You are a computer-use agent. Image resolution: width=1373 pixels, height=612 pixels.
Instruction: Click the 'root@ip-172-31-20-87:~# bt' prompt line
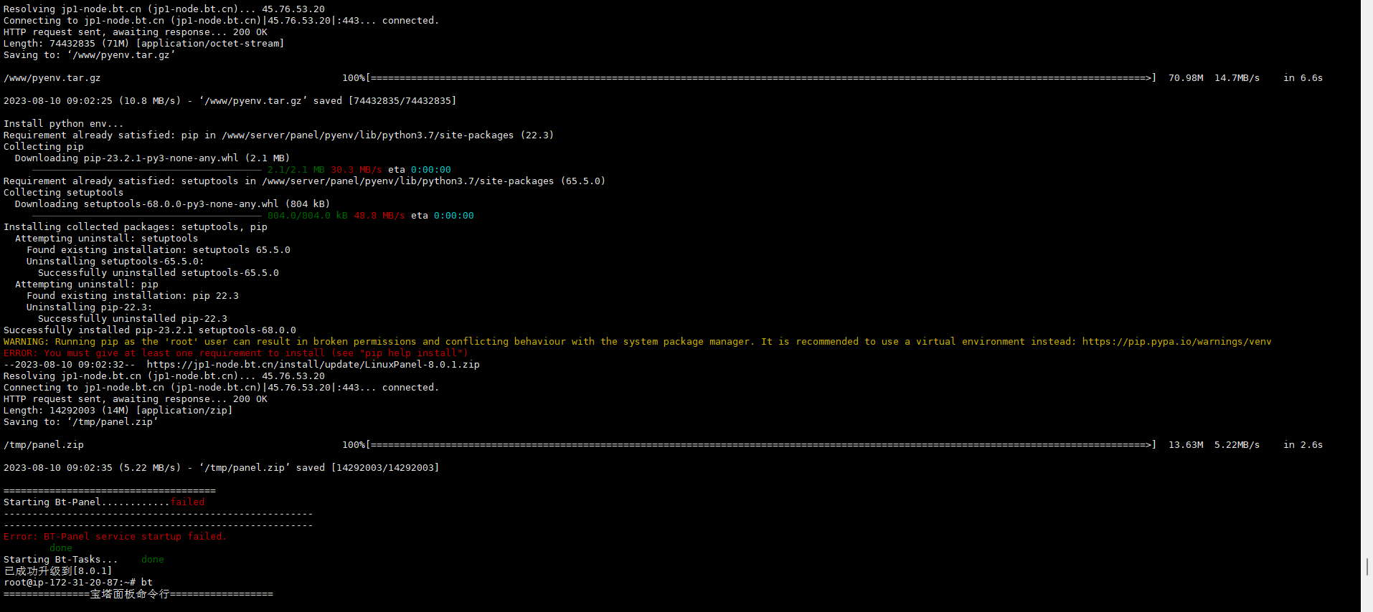[x=77, y=583]
